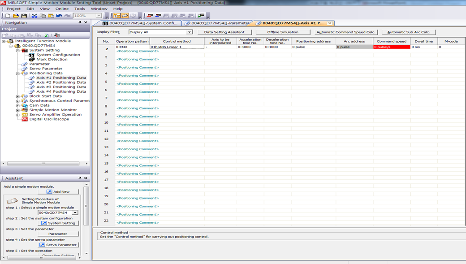Close the Assistant panel

click(x=86, y=178)
